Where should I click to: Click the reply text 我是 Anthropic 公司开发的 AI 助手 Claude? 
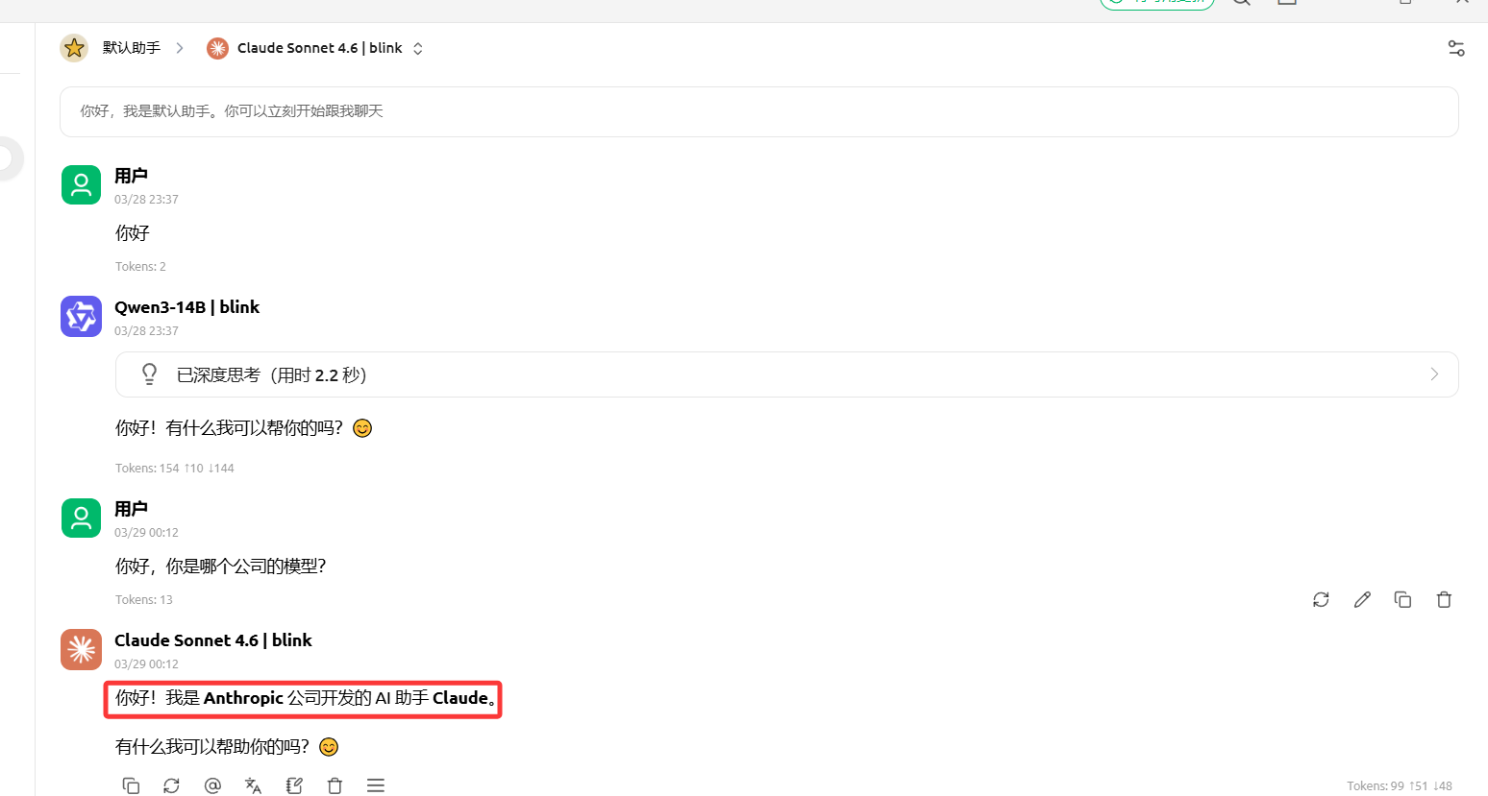[331, 698]
